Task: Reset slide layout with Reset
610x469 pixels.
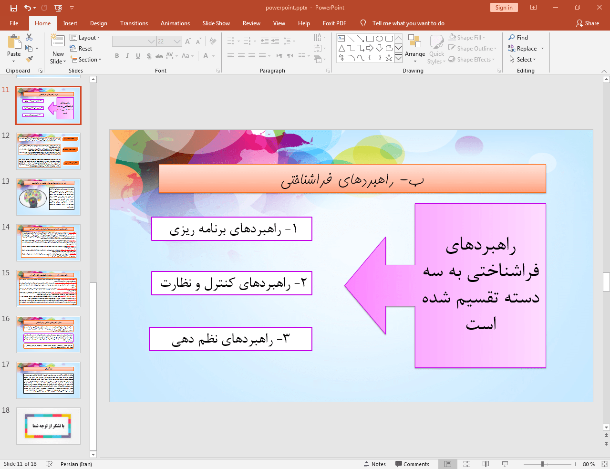Action: pyautogui.click(x=81, y=48)
